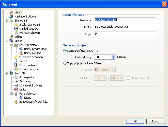Click the Pro experty gear icon
This screenshot has width=168, height=127.
[x=16, y=77]
